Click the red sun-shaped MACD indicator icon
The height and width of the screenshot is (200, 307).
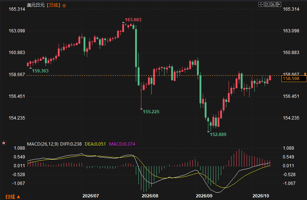point(4,143)
